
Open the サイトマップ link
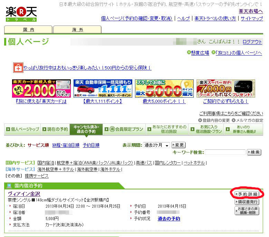(x=252, y=18)
